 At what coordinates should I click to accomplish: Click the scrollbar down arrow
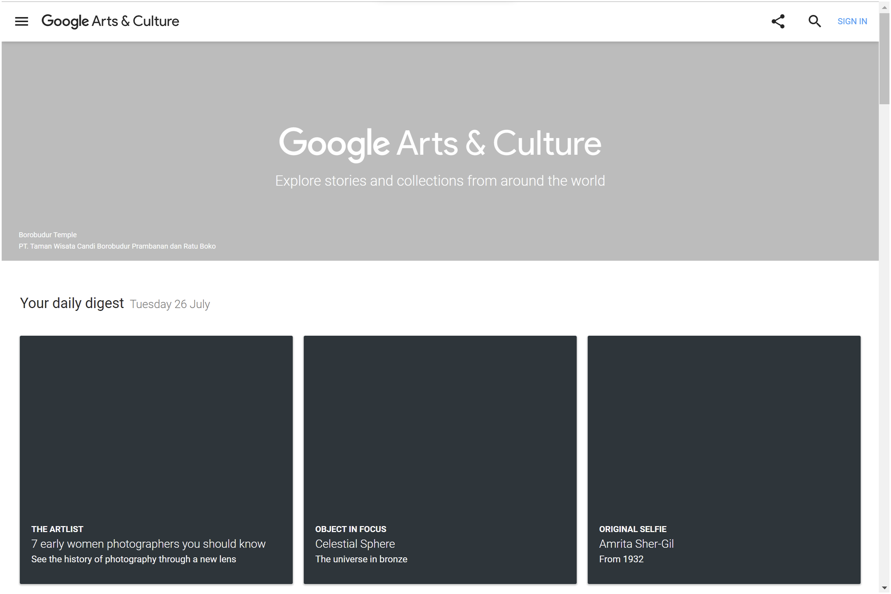885,588
